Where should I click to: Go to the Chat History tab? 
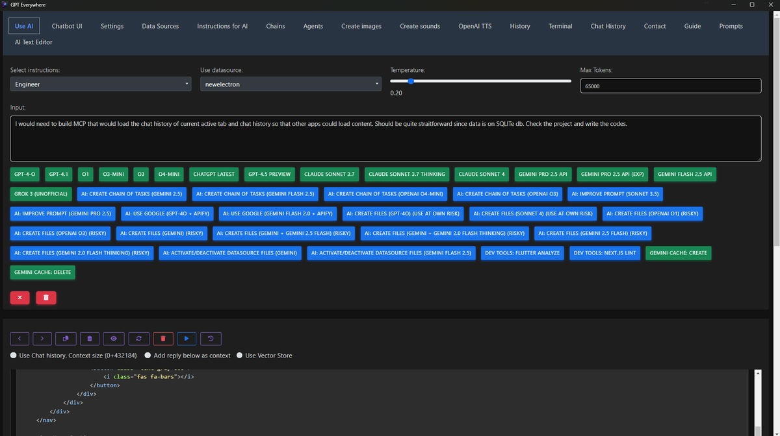[x=608, y=26]
